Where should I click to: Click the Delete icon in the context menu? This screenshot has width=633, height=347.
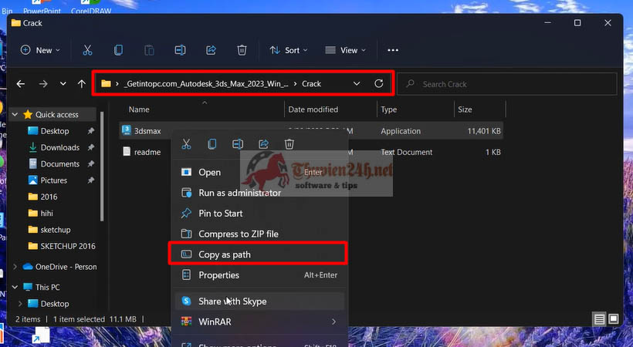click(x=289, y=143)
